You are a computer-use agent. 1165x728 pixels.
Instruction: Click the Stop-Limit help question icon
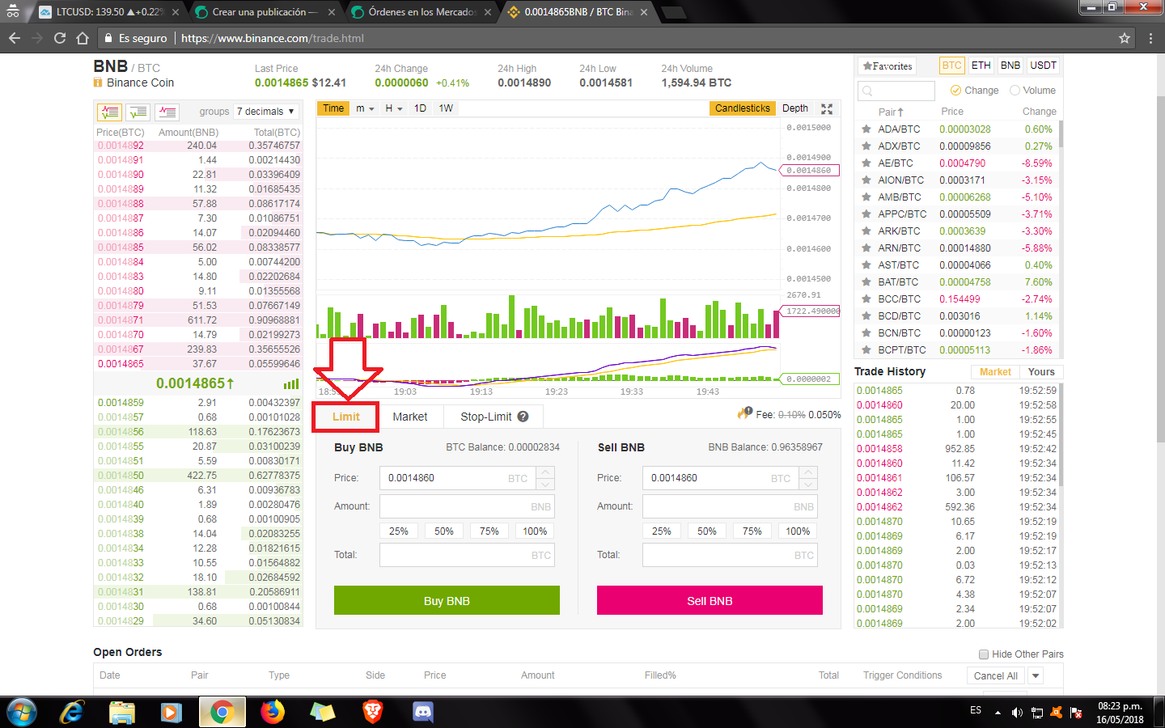pos(523,417)
